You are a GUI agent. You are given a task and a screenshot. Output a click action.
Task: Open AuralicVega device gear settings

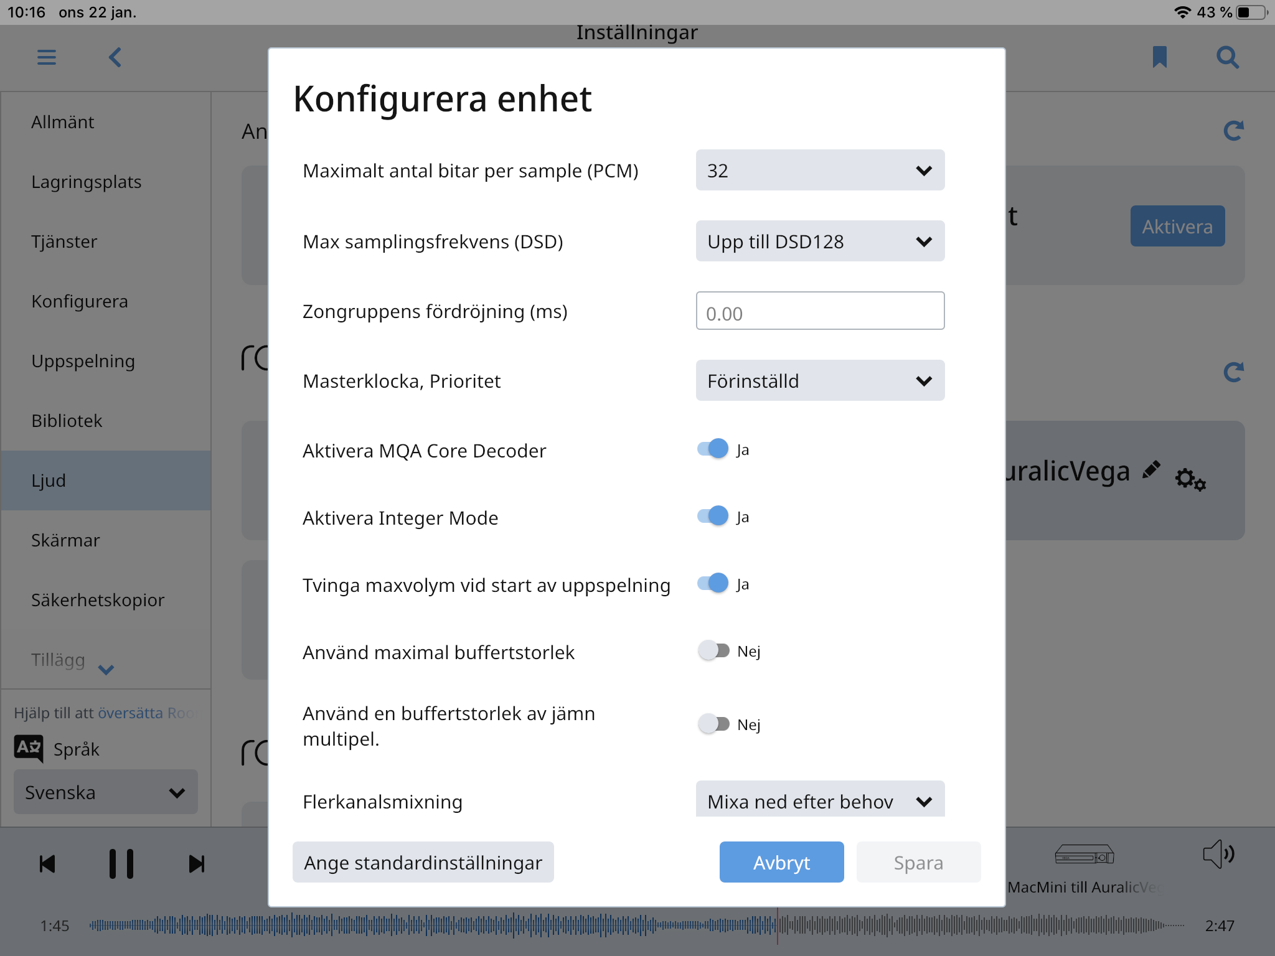[x=1190, y=479]
